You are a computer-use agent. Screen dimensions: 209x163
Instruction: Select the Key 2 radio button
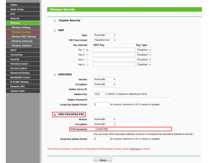(x=87, y=55)
